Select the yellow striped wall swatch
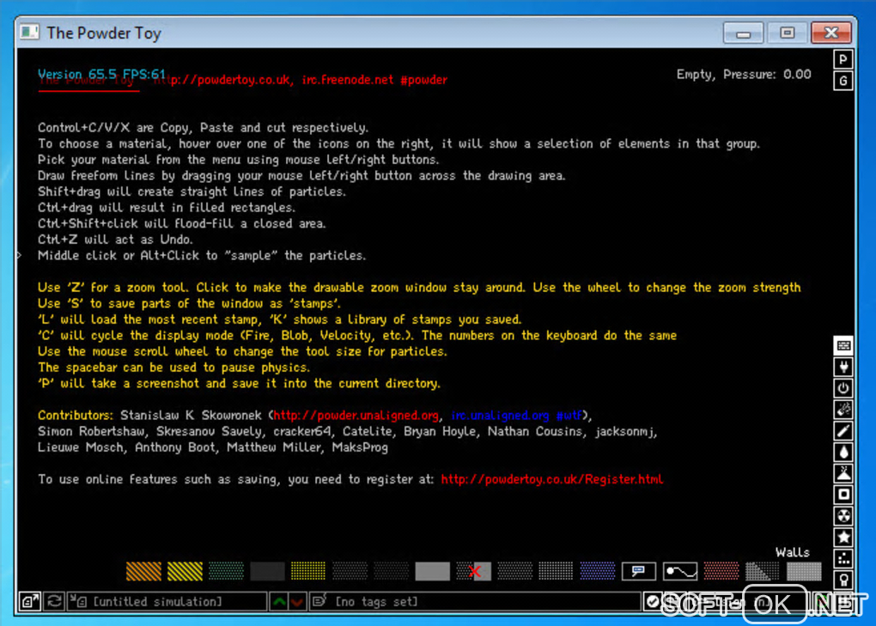This screenshot has height=626, width=876. pos(185,571)
